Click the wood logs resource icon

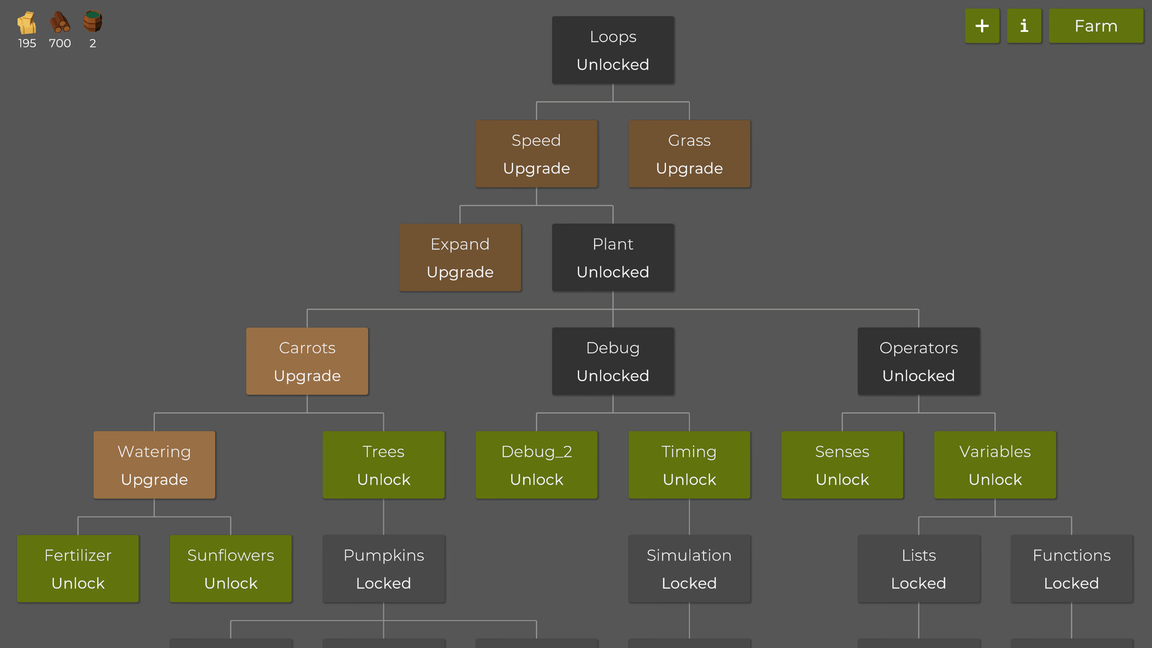(x=60, y=23)
